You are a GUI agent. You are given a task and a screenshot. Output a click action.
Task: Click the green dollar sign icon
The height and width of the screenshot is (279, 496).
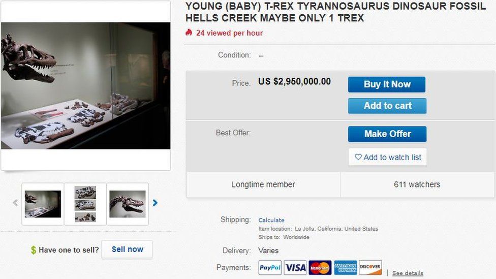pyautogui.click(x=34, y=250)
